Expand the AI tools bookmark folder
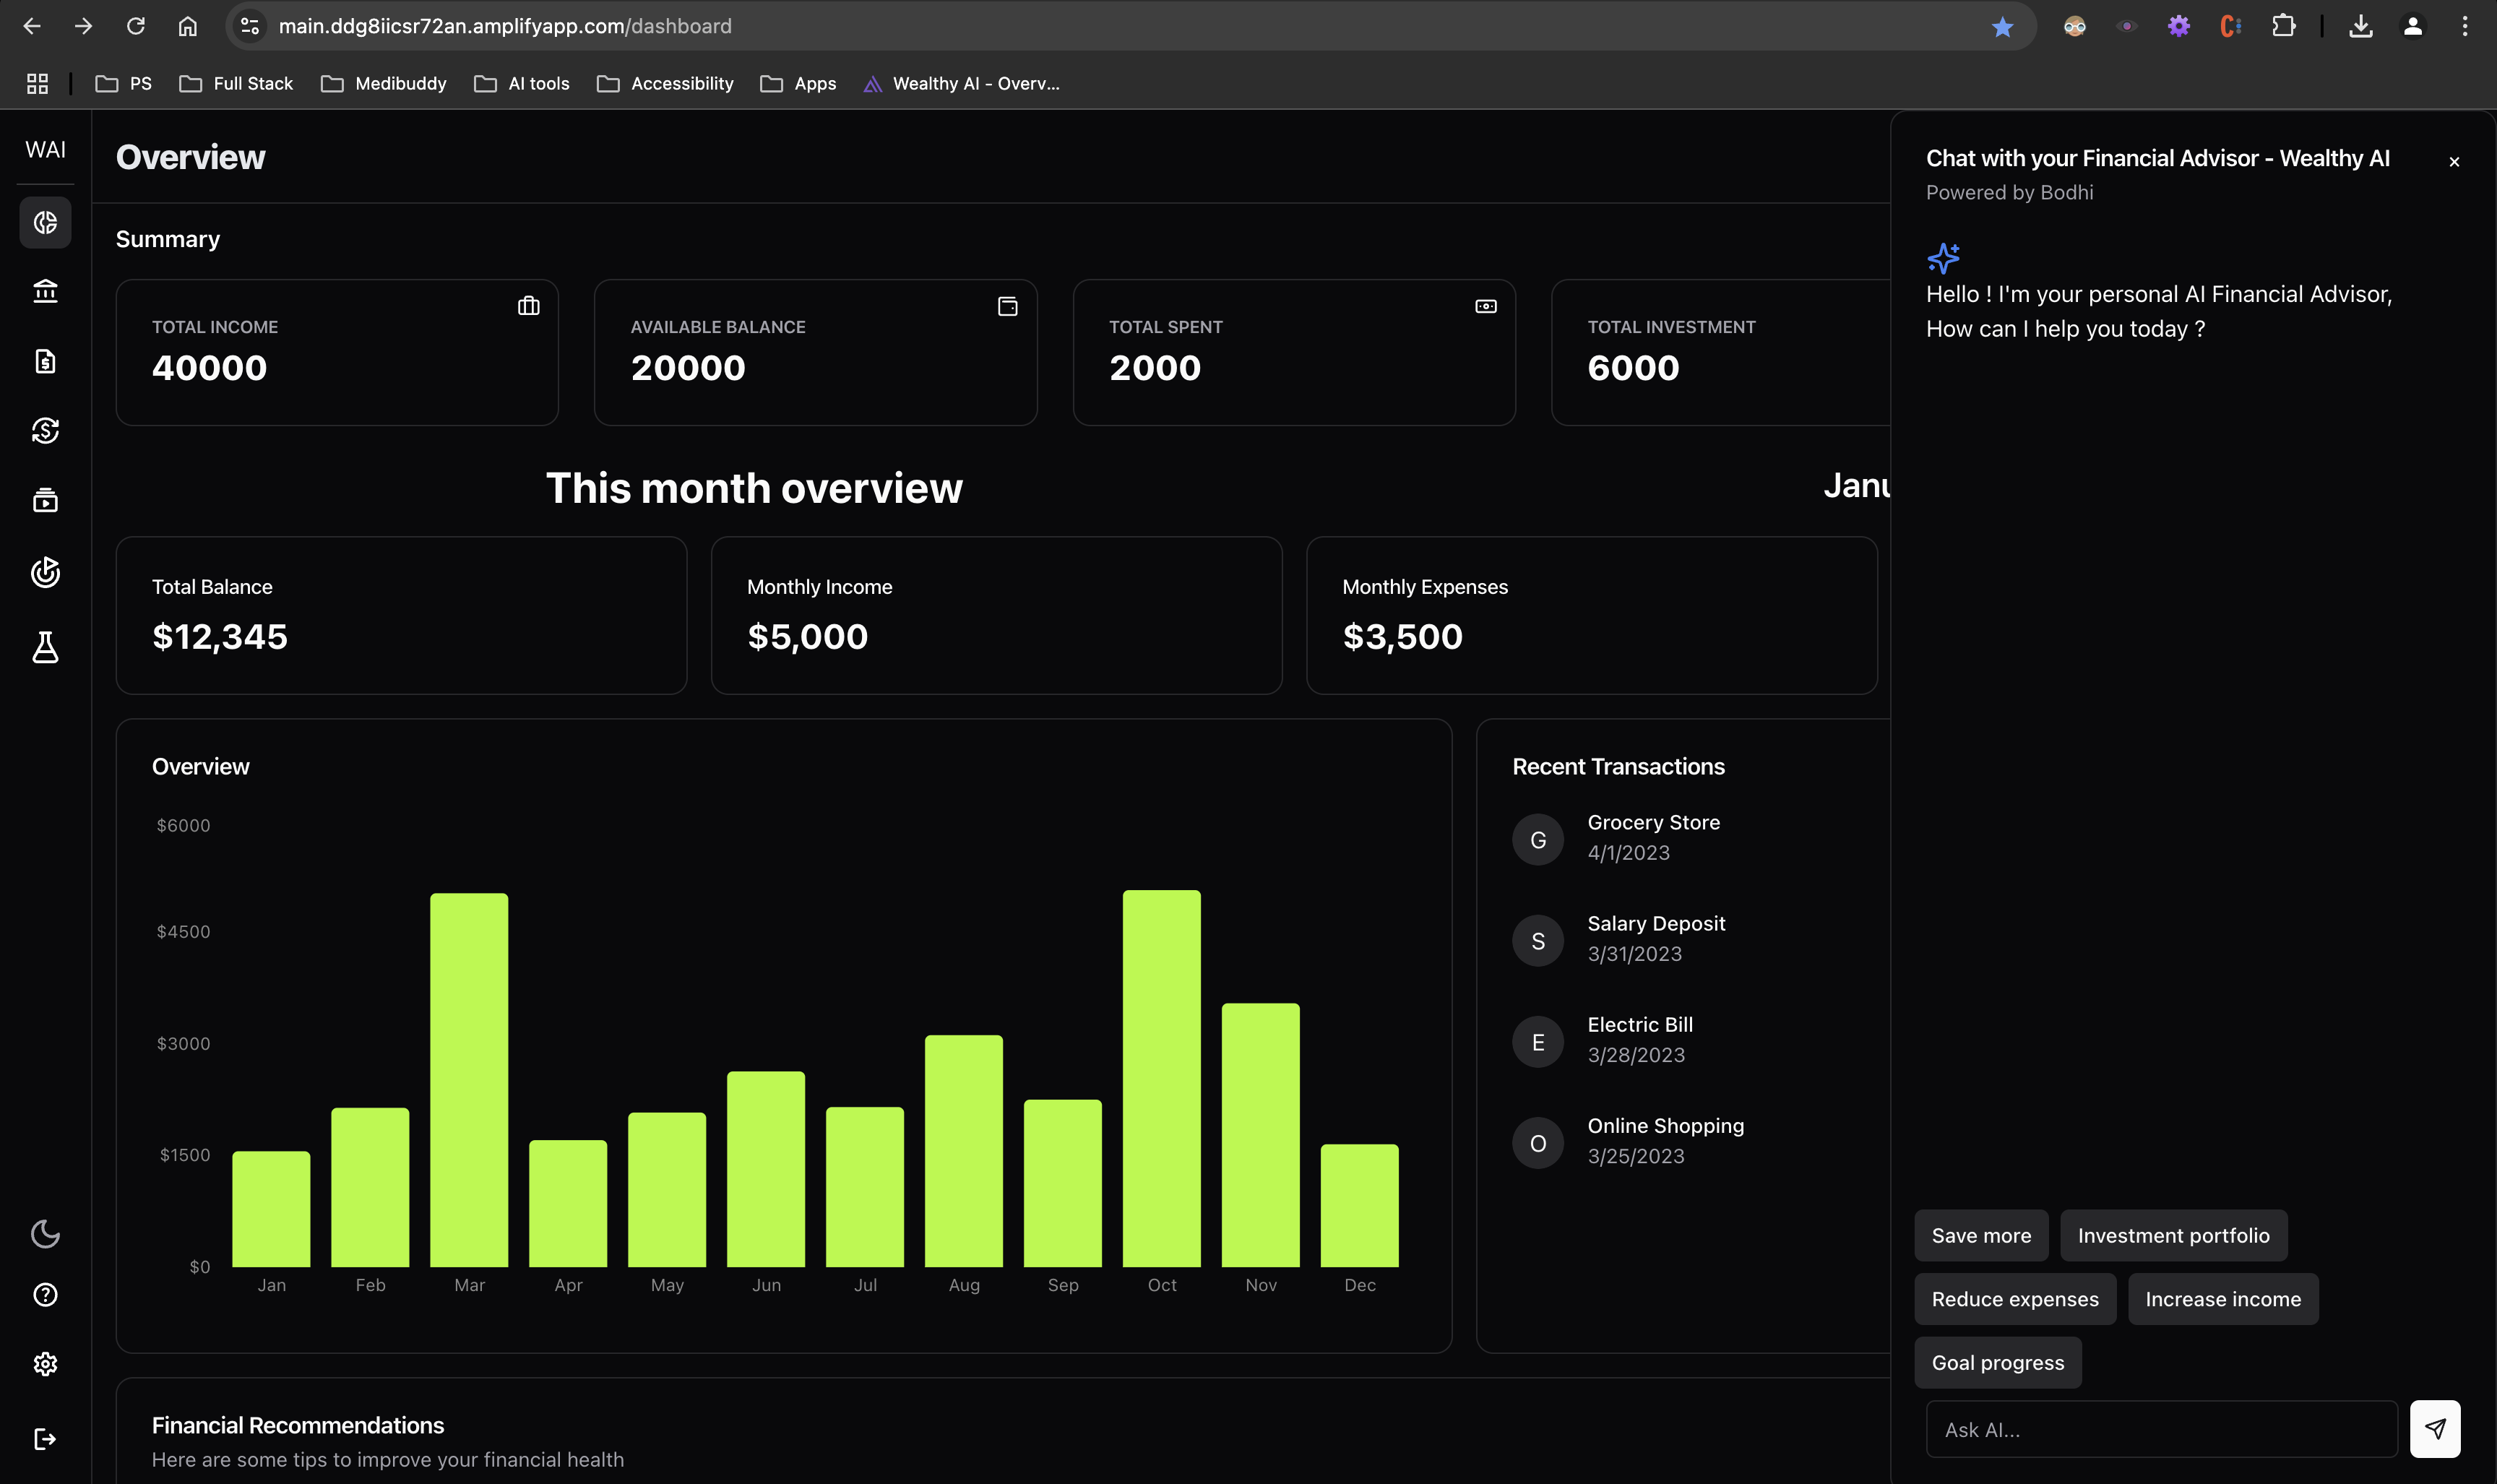The width and height of the screenshot is (2497, 1484). click(522, 84)
